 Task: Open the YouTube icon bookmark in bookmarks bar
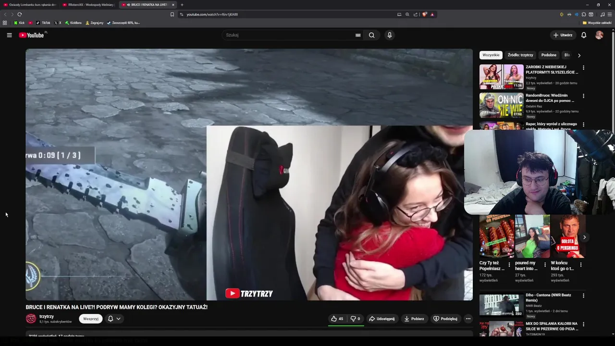(30, 23)
